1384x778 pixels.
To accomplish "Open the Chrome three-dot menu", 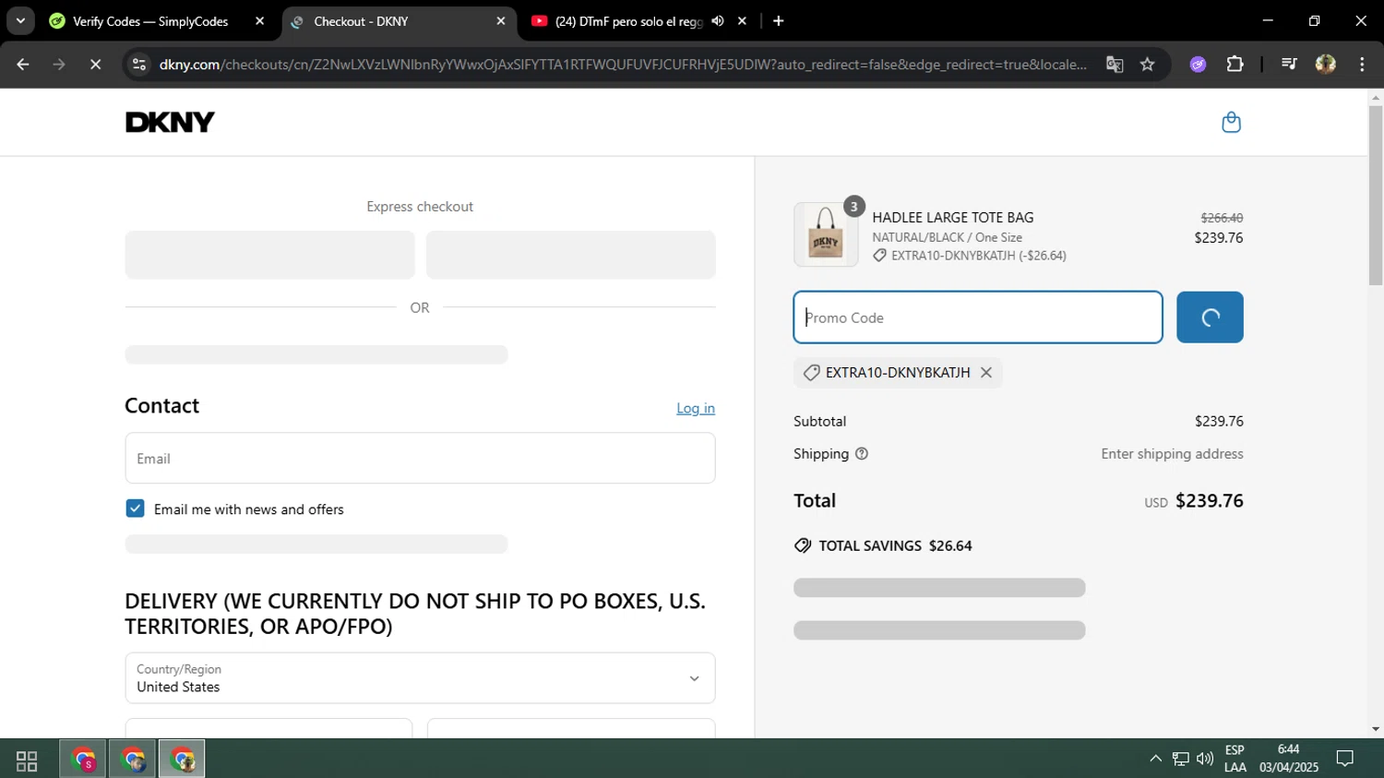I will click(1362, 65).
